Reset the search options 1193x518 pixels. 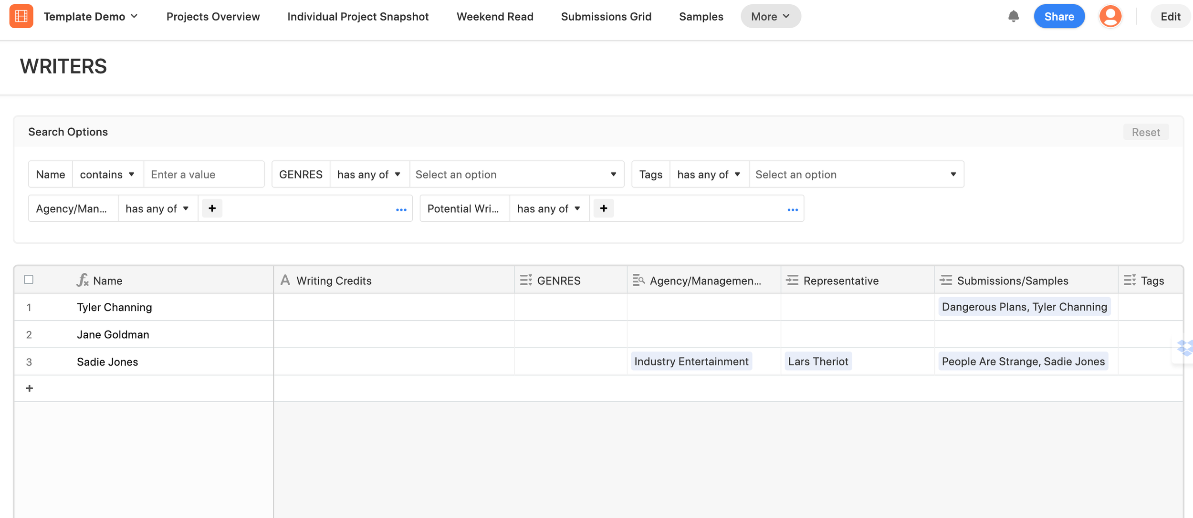pos(1145,132)
